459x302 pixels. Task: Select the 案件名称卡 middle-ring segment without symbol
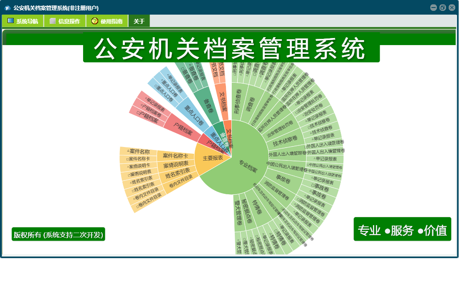(x=176, y=156)
